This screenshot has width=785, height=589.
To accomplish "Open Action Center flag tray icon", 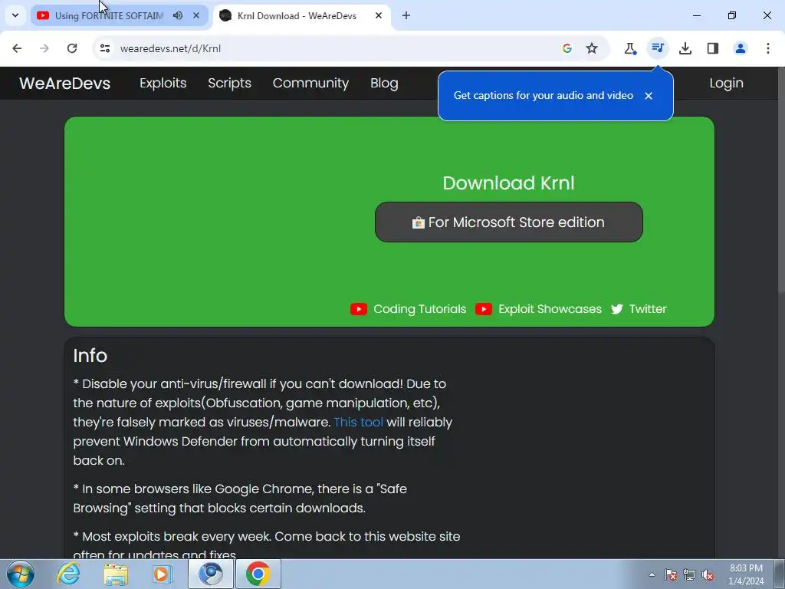I will pyautogui.click(x=671, y=574).
